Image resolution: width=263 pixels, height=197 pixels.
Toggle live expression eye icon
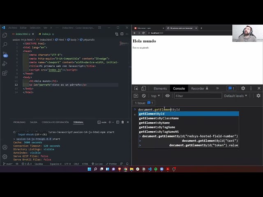tap(167, 96)
